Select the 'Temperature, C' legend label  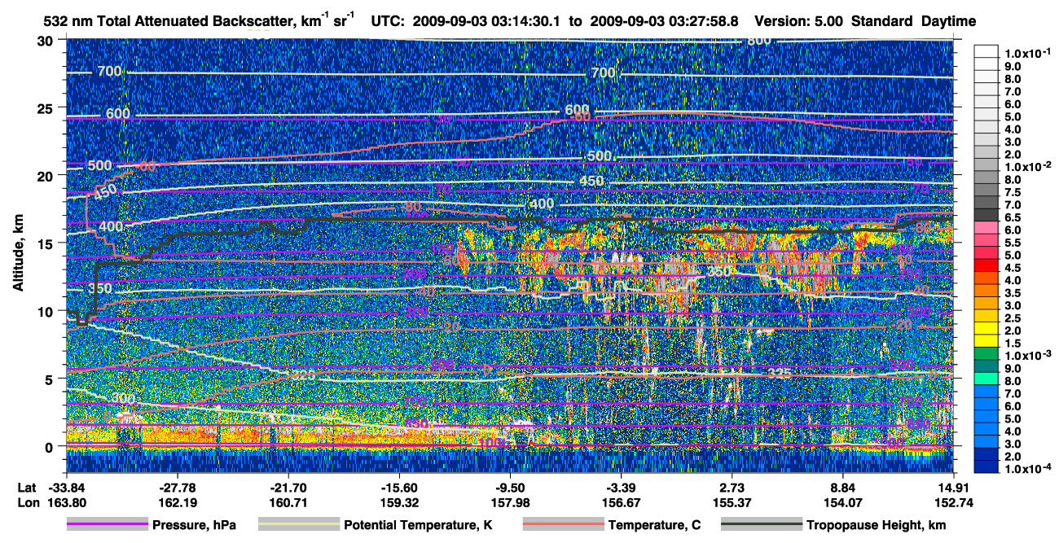[654, 526]
